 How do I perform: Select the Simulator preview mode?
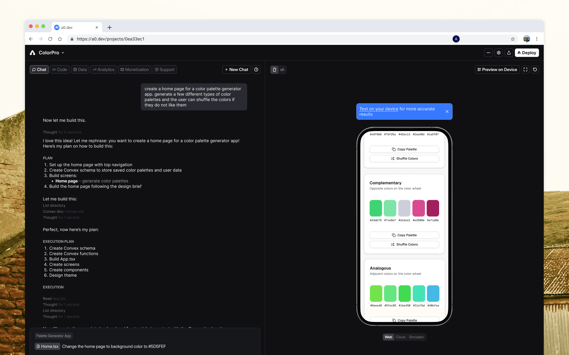416,337
